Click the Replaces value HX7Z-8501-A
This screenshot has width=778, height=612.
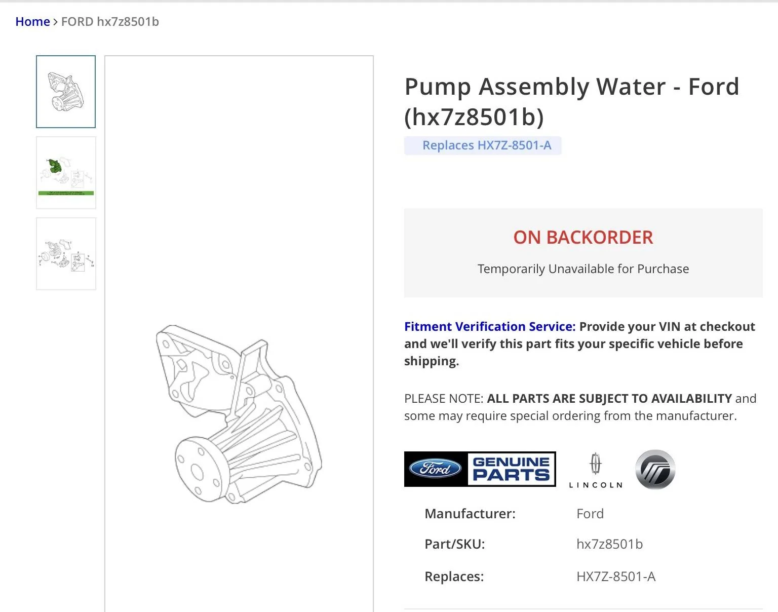pos(616,576)
